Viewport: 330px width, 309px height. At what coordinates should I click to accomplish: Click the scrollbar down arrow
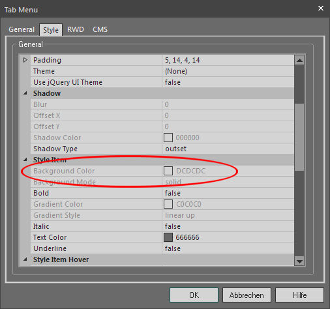[x=299, y=261]
